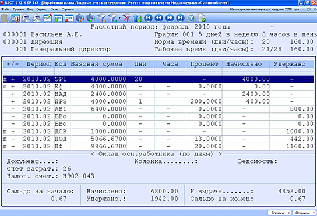Click the edit record pencil icon
This screenshot has width=317, height=216.
(x=48, y=19)
